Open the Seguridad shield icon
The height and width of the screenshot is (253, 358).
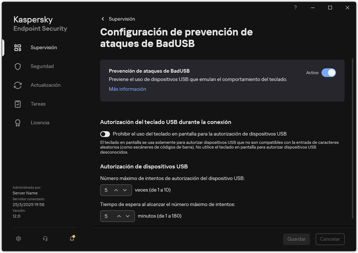click(18, 66)
